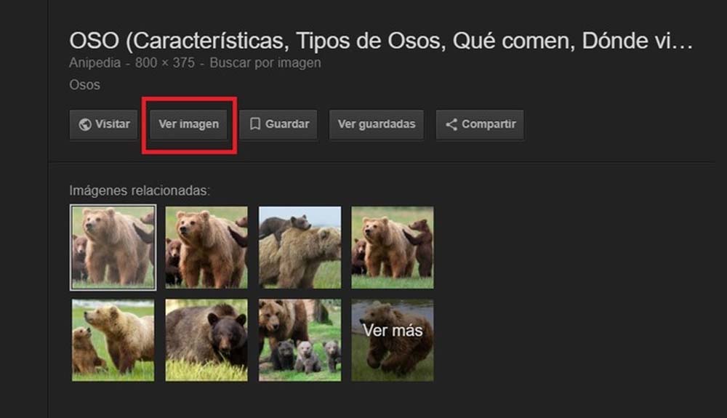
Task: Click the Ver guardadas button
Action: [377, 124]
